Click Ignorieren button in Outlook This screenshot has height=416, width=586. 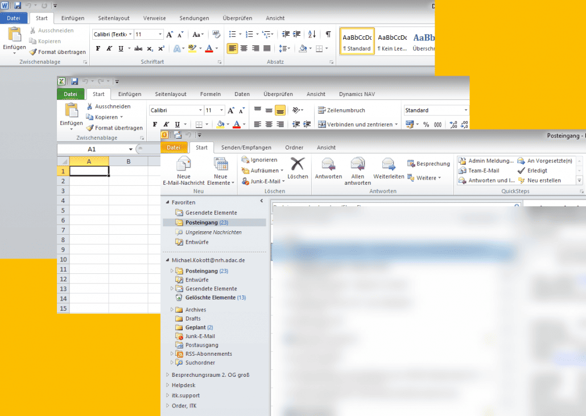(259, 160)
